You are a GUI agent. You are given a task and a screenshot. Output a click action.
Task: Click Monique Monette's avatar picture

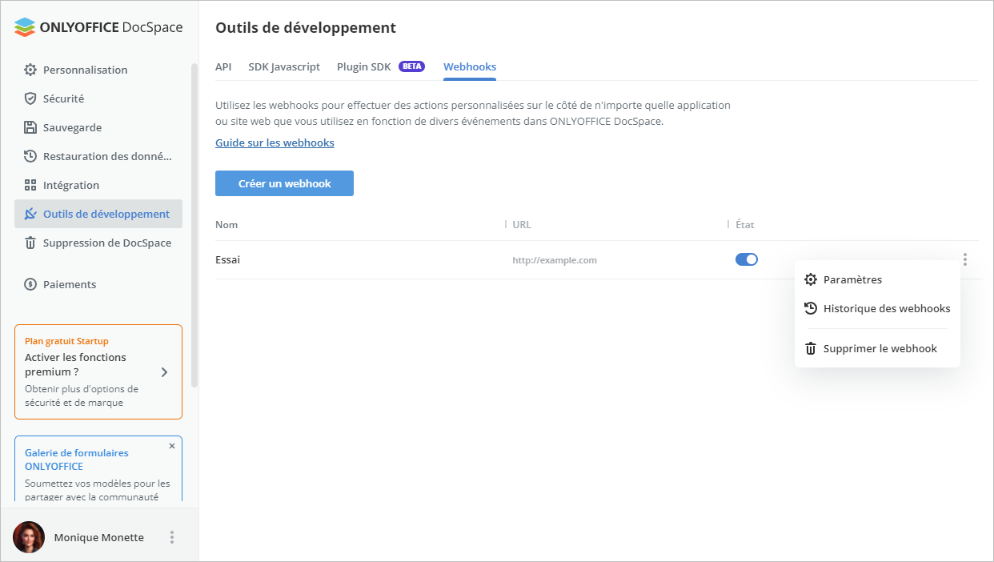[29, 537]
